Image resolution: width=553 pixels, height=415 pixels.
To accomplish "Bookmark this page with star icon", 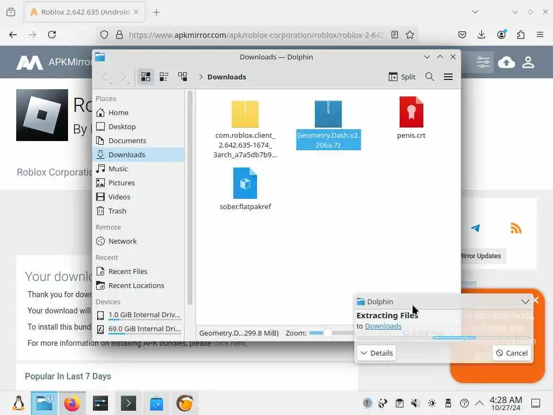I will 410,35.
